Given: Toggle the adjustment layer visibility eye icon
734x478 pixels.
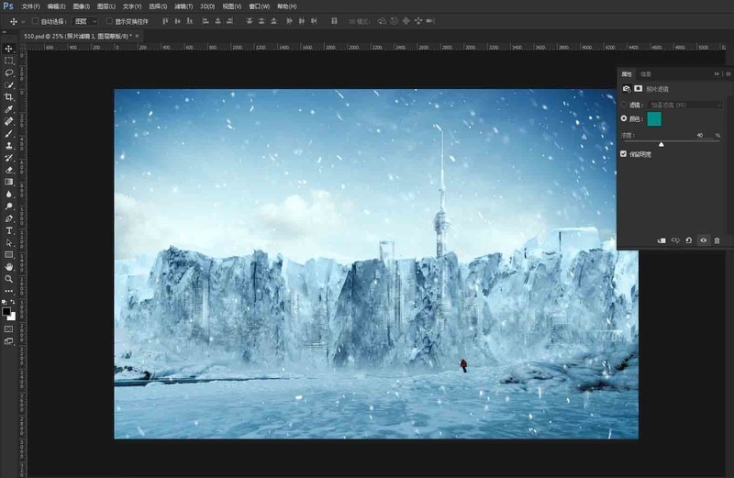Looking at the screenshot, I should click(703, 240).
